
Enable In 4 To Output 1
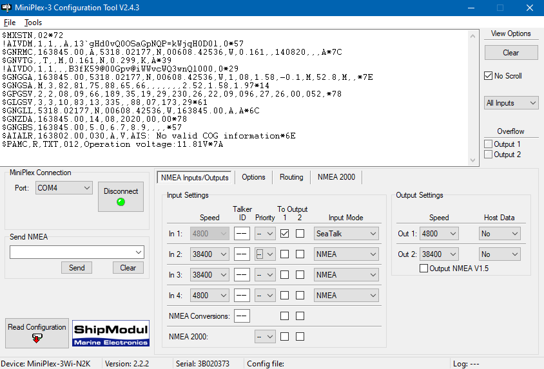(284, 295)
